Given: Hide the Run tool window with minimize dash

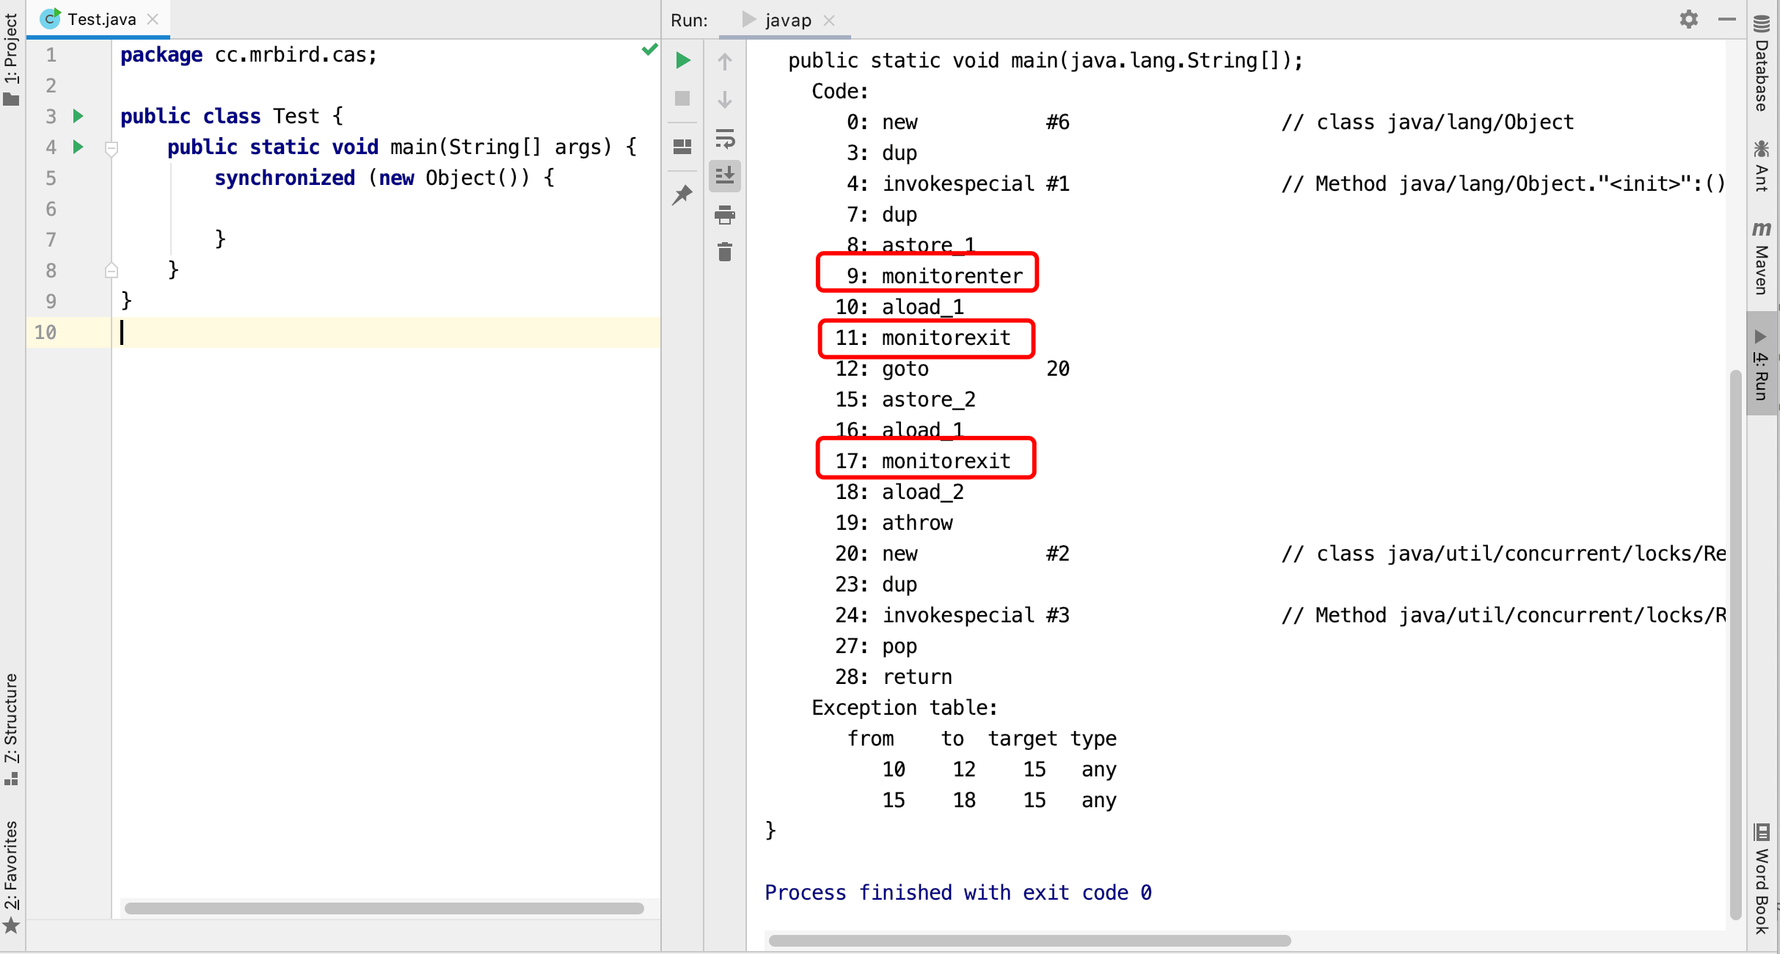Looking at the screenshot, I should 1727,19.
